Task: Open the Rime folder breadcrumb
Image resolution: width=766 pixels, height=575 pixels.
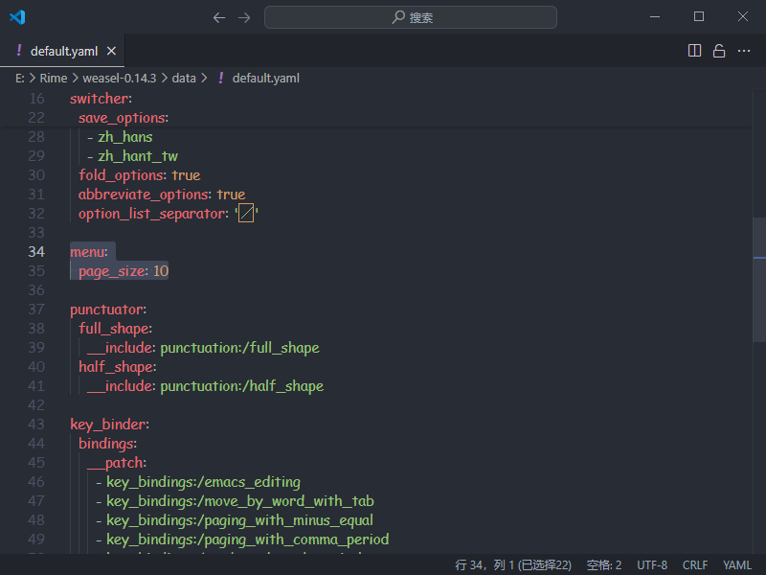Action: point(53,79)
